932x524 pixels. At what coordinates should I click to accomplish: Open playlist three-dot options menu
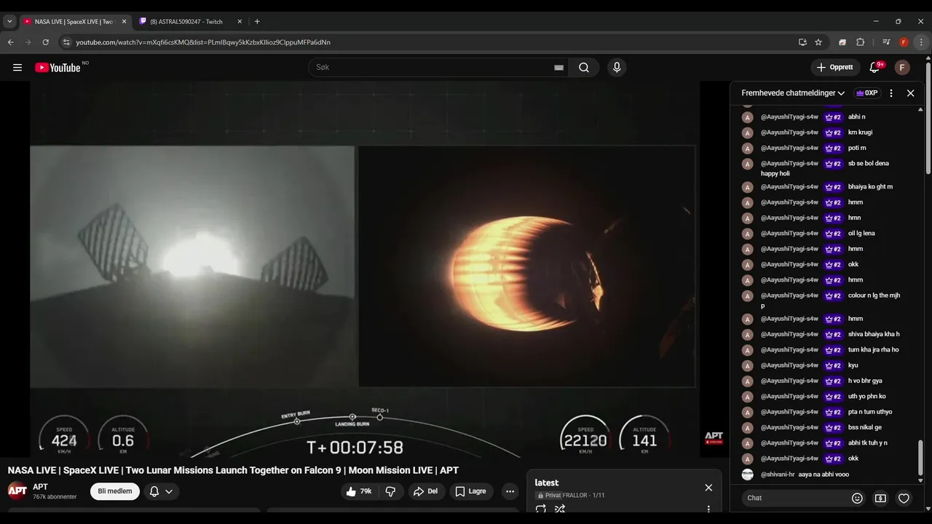pyautogui.click(x=708, y=509)
